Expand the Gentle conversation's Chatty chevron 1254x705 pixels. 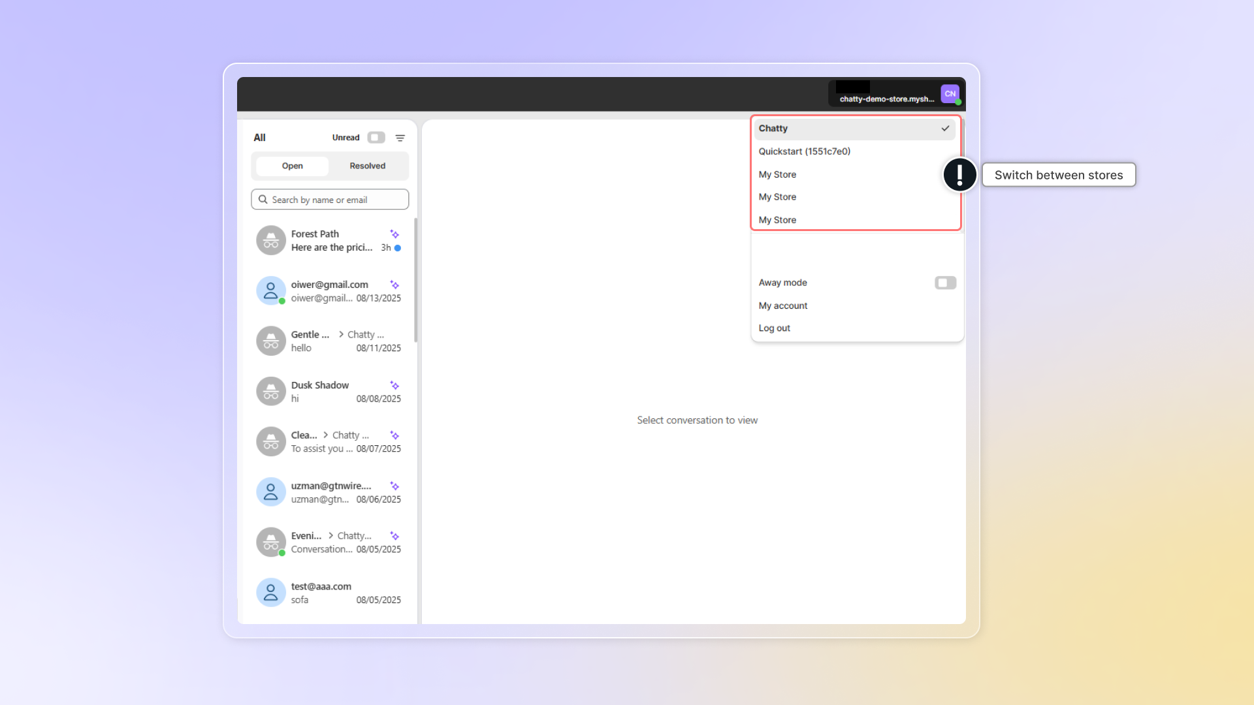tap(341, 334)
